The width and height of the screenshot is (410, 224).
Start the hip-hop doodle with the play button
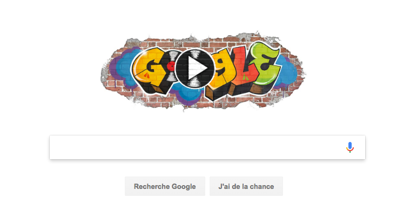coord(195,69)
